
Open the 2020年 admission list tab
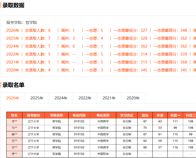coord(133,98)
